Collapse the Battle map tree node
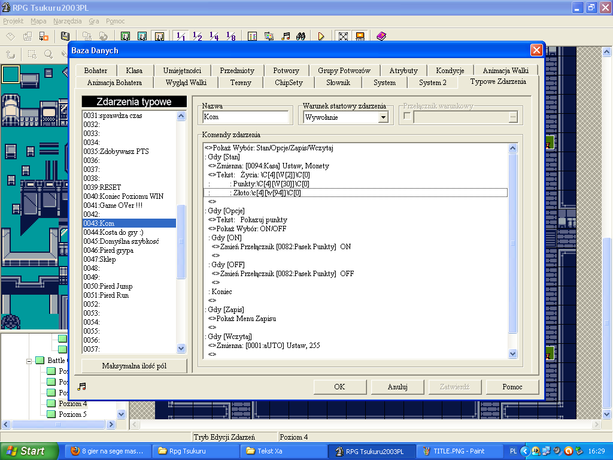 29,361
